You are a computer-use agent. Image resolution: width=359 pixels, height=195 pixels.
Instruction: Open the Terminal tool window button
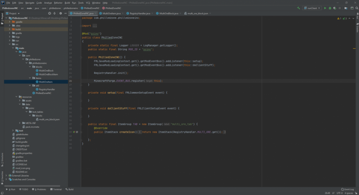coord(56,190)
